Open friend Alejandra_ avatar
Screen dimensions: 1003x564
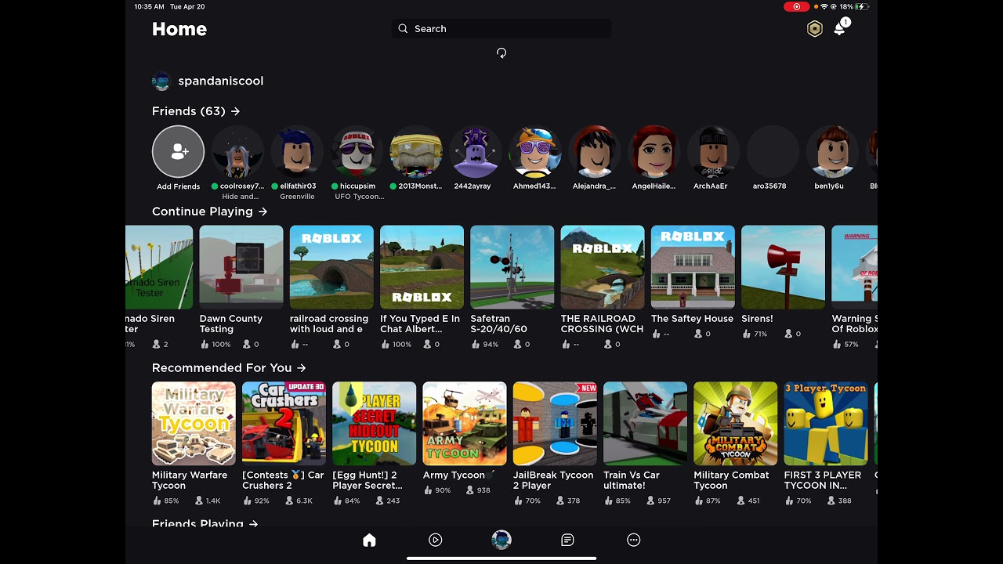(594, 151)
